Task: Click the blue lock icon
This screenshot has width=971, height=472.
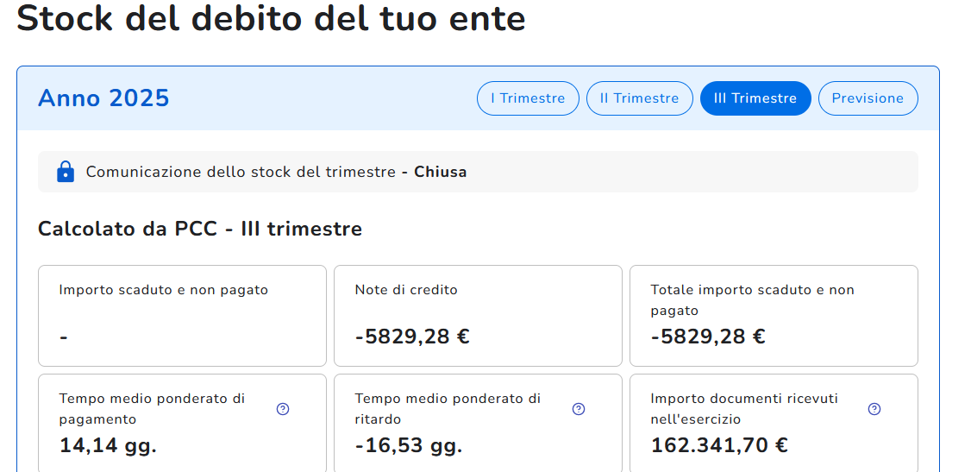Action: tap(66, 172)
